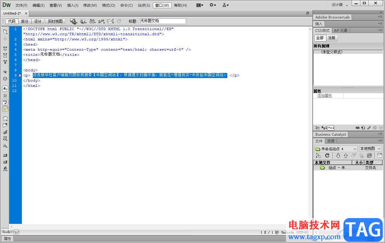
Task: Open the Extend Dreamweaver gear dropdown
Action: pos(213,5)
